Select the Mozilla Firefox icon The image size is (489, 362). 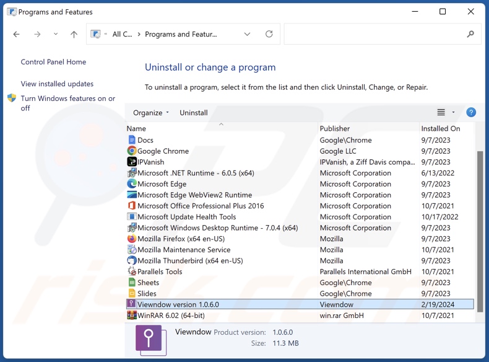(132, 239)
